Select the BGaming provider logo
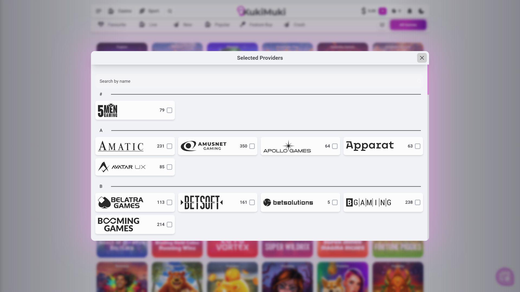Image resolution: width=520 pixels, height=292 pixels. coord(369,203)
